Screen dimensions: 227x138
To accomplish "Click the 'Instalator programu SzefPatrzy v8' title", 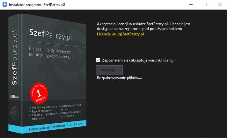I will pyautogui.click(x=37, y=5).
